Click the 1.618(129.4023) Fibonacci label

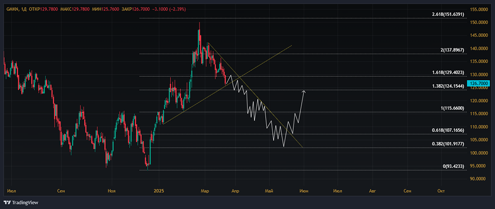click(x=449, y=73)
